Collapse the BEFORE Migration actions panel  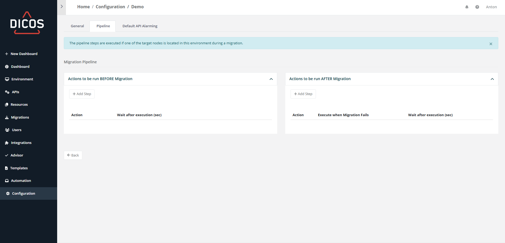(271, 79)
